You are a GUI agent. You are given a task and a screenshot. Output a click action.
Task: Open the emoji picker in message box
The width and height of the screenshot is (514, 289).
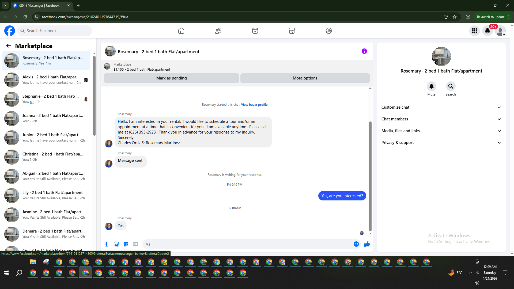point(356,244)
